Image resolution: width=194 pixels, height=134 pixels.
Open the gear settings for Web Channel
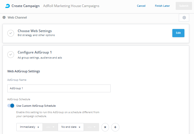[184, 18]
